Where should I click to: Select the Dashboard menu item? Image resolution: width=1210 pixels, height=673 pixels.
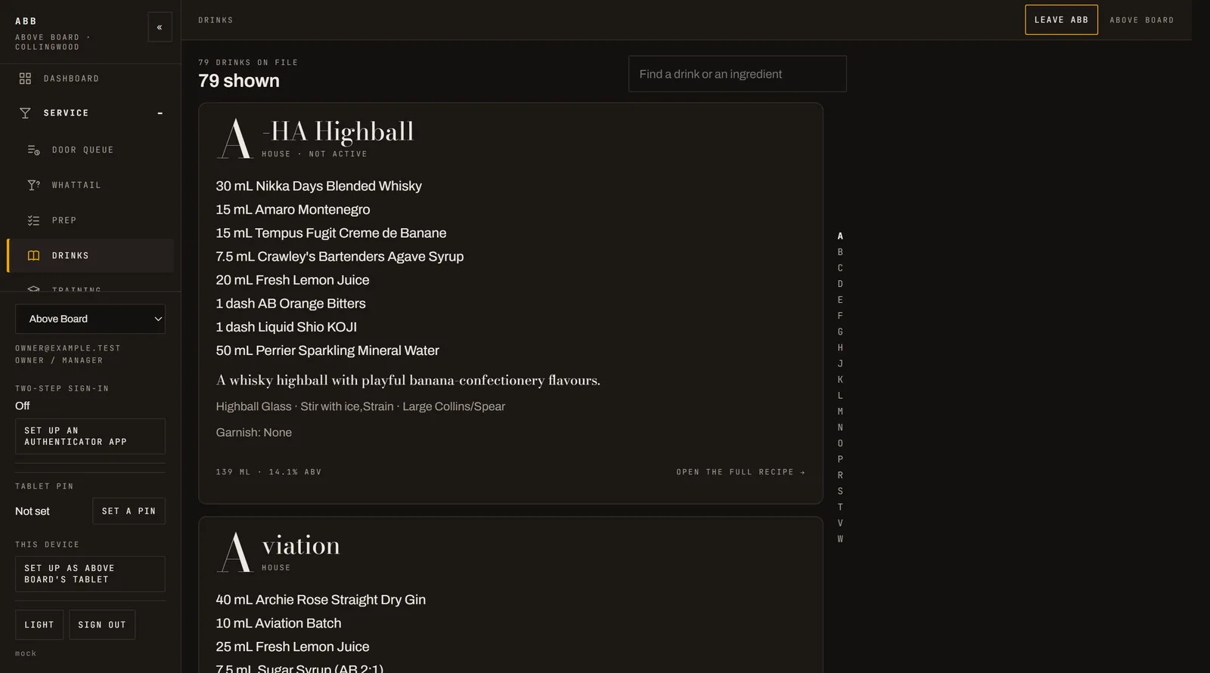(91, 79)
